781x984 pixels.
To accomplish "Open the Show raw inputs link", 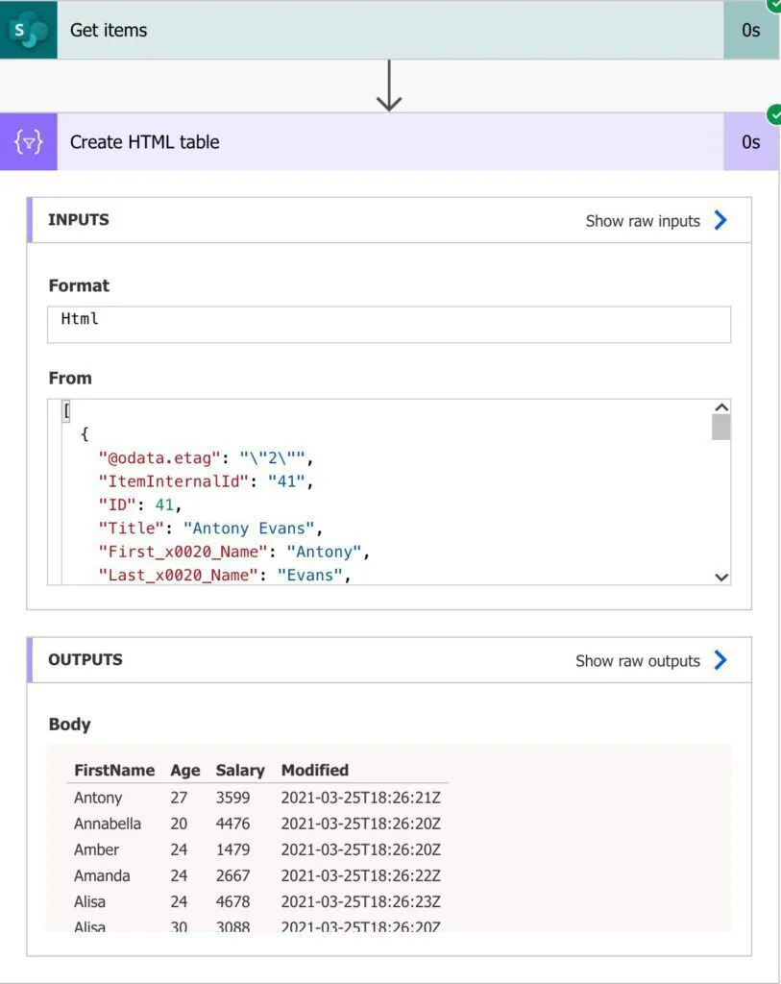I will 643,221.
